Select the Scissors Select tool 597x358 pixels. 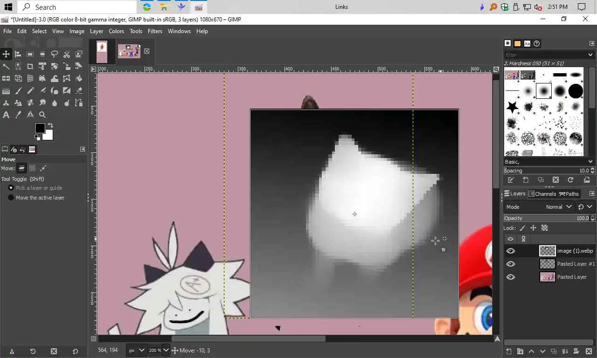67,54
